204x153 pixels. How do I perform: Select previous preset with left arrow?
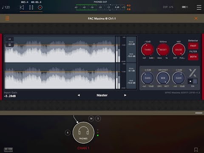point(79,95)
